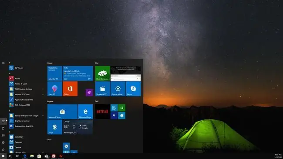Launch the Office tile
The width and height of the screenshot is (283, 159).
(70, 89)
